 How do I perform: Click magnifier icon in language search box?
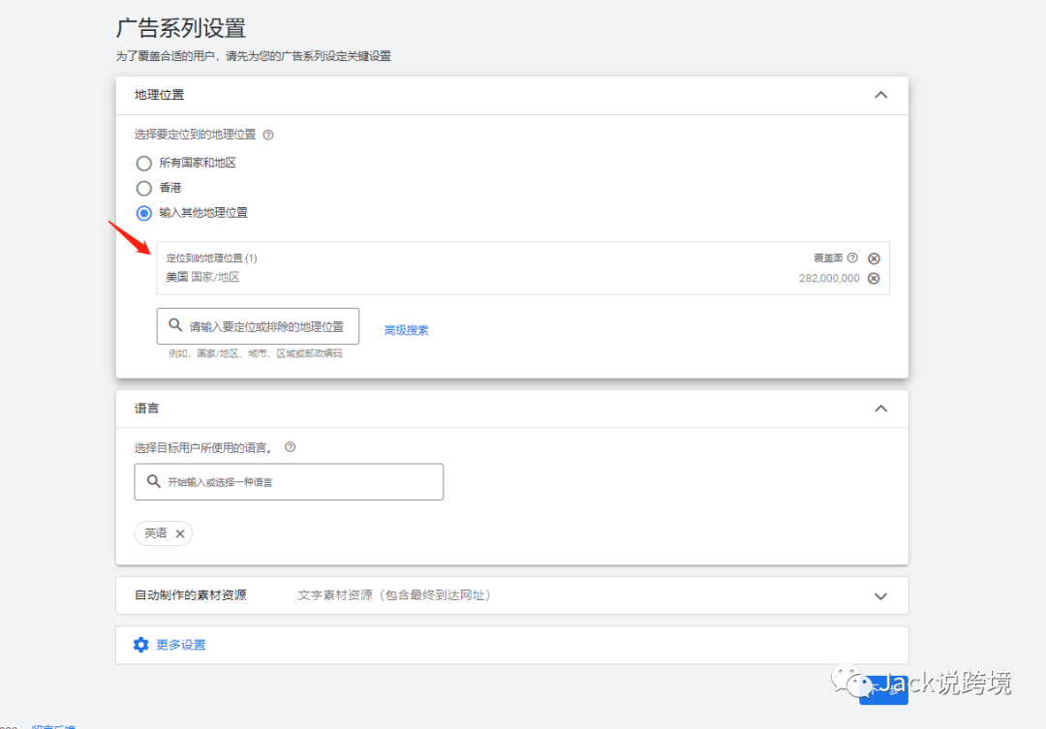(x=153, y=481)
